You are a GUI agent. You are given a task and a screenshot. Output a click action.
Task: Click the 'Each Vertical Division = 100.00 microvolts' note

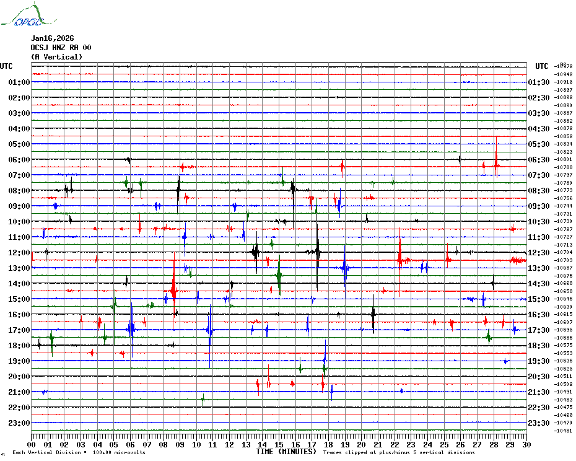[79, 452]
